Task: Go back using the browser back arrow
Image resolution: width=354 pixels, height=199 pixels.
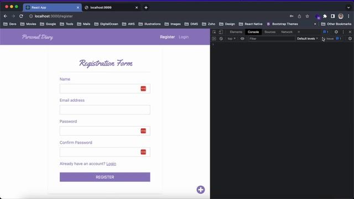Action: tap(6, 16)
